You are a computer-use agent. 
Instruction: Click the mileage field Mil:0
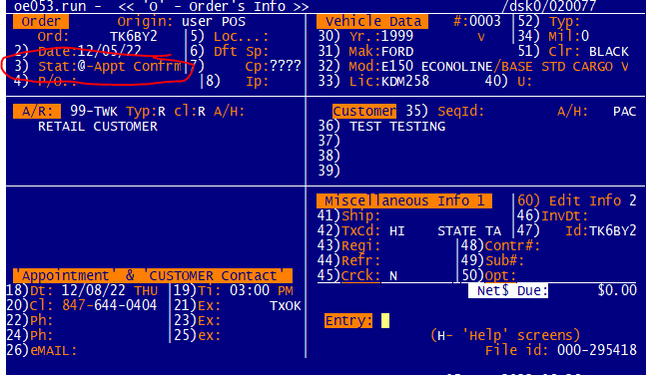click(x=568, y=37)
